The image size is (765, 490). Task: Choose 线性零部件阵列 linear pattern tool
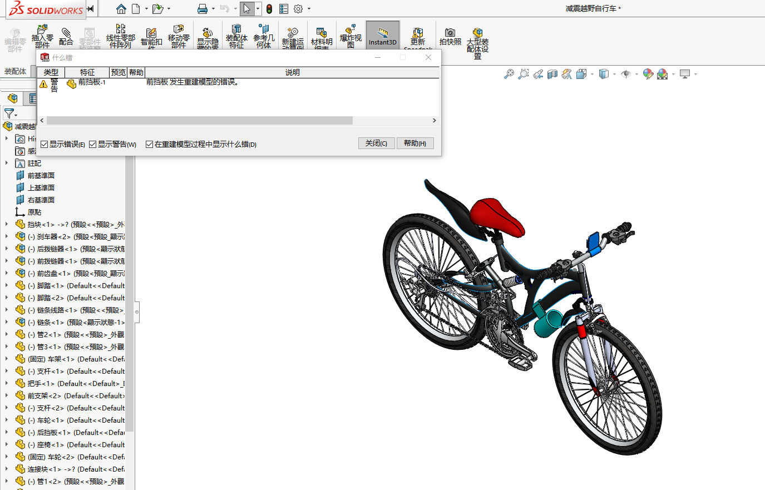[x=121, y=37]
